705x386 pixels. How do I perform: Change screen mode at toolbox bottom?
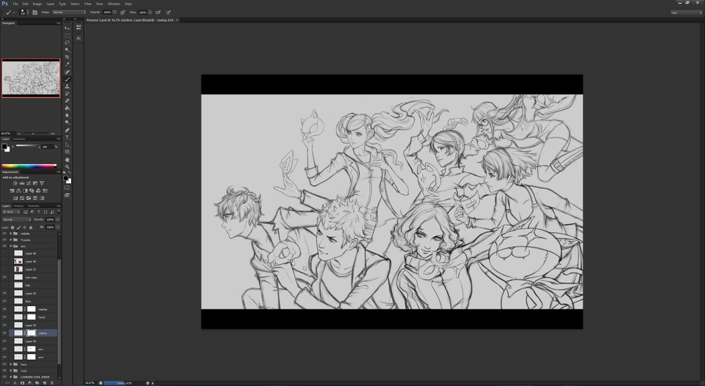[67, 195]
